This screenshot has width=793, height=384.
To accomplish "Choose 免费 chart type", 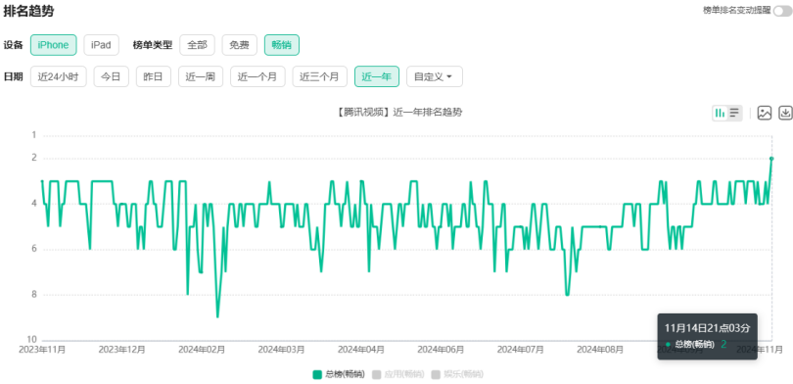I will point(239,45).
